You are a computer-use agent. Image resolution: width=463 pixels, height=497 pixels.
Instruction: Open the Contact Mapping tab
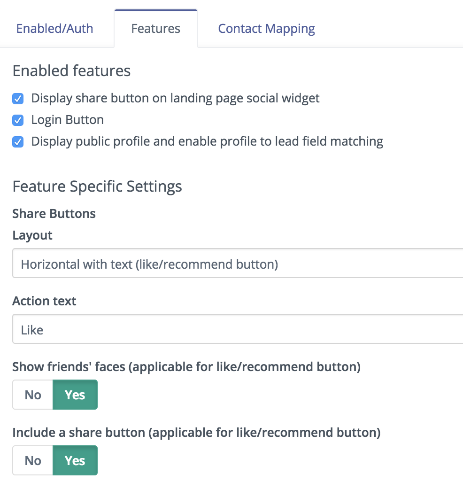[x=266, y=29]
